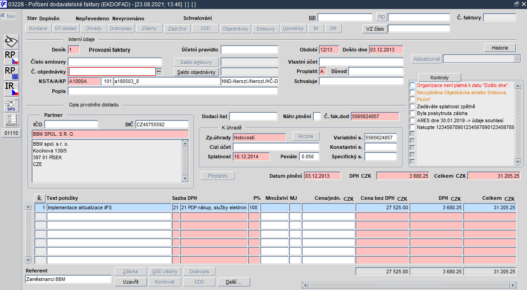The height and width of the screenshot is (290, 527).
Task: Open the ÚKOLY tasks icon
Action: pos(11,120)
